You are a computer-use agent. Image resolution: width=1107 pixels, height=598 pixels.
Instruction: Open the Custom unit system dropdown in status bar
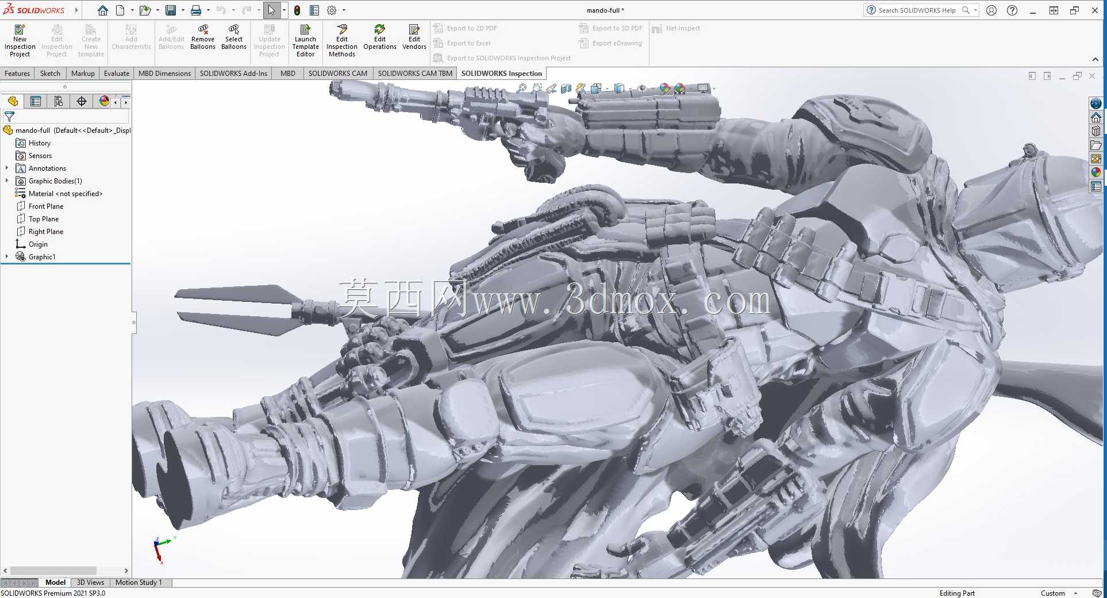[1075, 593]
